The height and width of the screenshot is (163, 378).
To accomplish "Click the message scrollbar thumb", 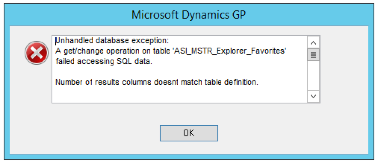I will tap(314, 55).
